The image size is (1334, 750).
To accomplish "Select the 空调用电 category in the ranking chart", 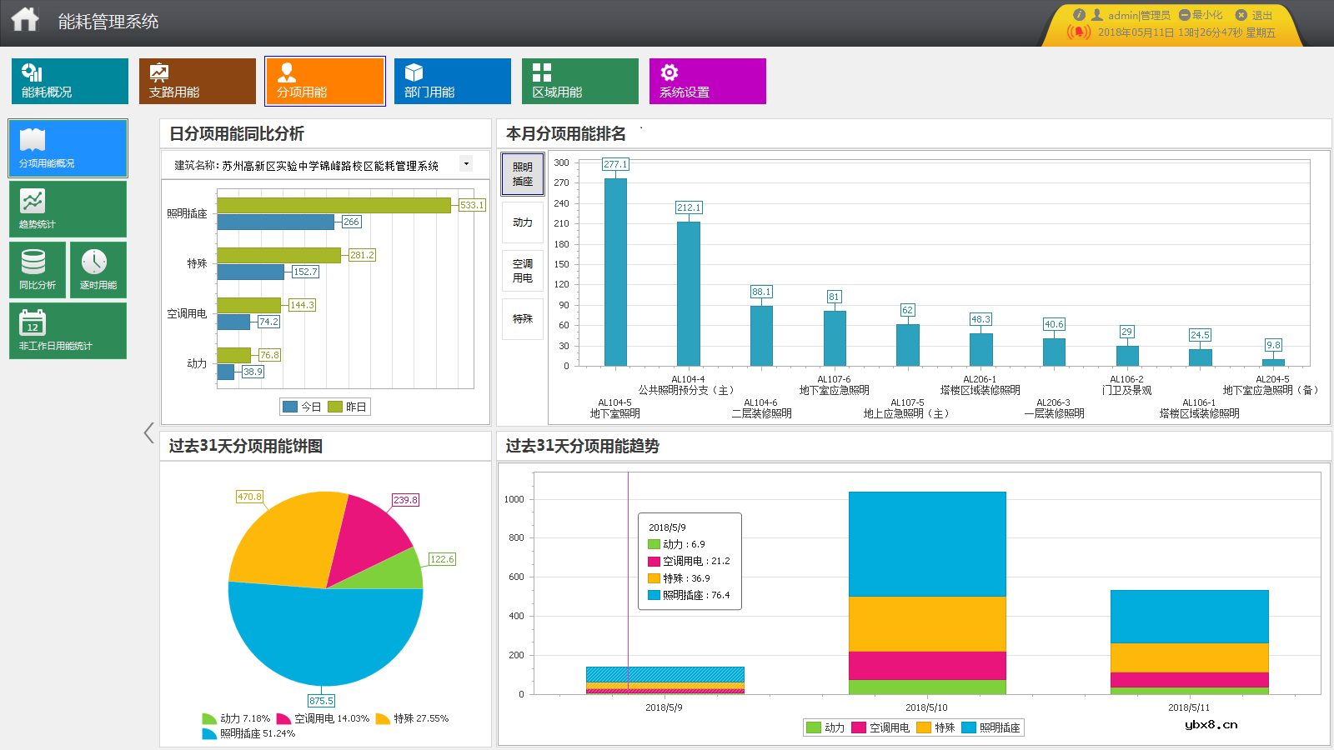I will coord(523,271).
